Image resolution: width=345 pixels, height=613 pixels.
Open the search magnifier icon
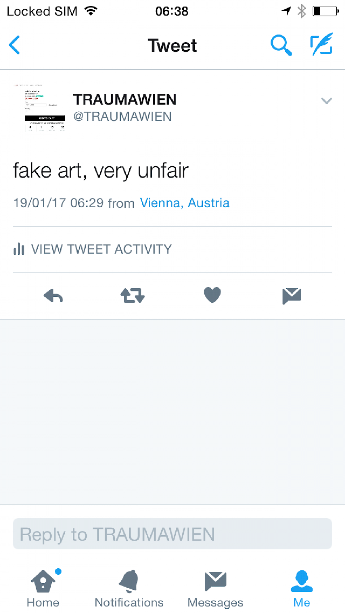[281, 45]
